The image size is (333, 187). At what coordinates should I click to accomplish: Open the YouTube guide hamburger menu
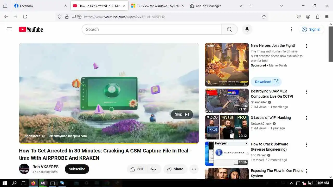pyautogui.click(x=9, y=29)
